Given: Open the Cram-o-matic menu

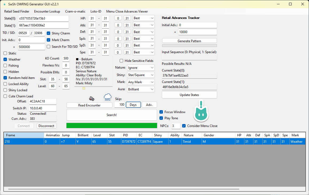Looking at the screenshot, I should 75,11.
